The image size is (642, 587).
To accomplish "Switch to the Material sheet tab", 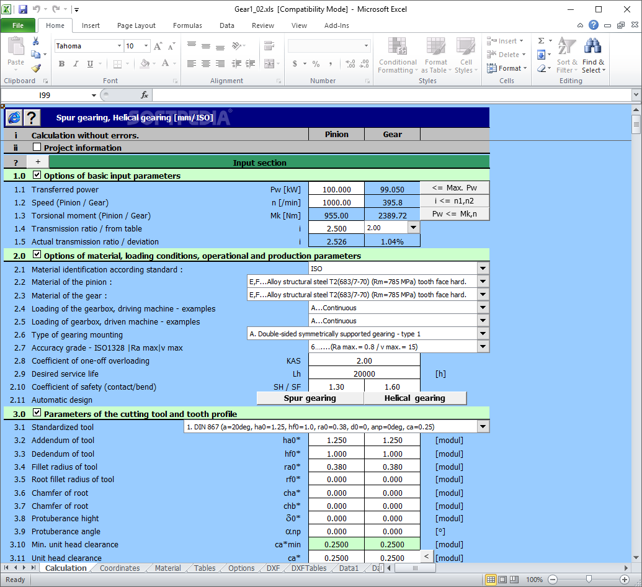I will coord(167,568).
